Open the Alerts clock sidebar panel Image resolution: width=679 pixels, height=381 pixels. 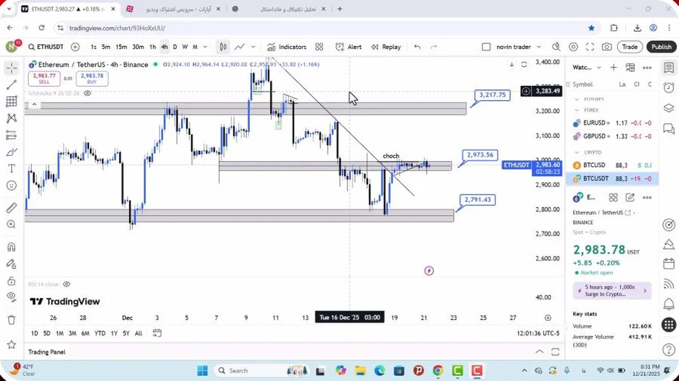tap(668, 88)
